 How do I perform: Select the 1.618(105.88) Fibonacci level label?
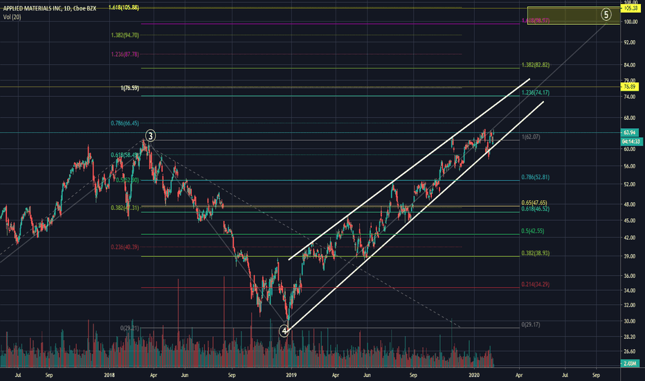coord(124,8)
